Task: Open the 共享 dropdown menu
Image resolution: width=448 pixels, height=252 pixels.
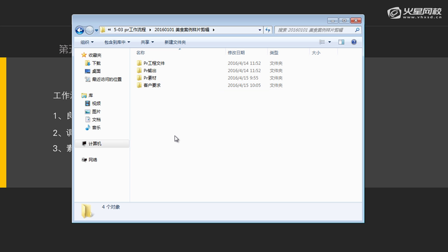Action: [147, 42]
